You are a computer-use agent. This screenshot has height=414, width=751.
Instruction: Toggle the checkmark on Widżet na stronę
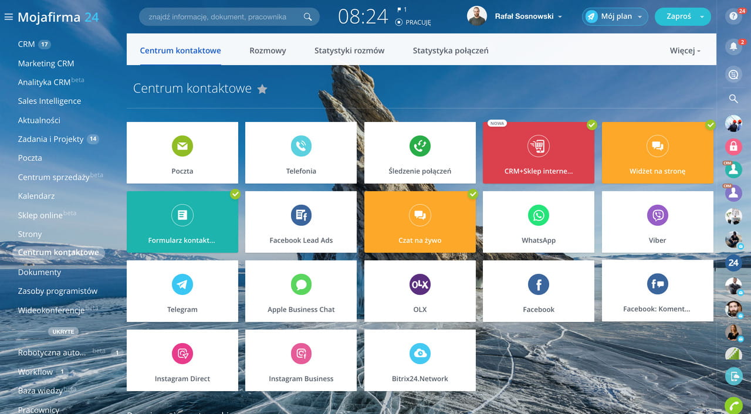[x=711, y=125]
